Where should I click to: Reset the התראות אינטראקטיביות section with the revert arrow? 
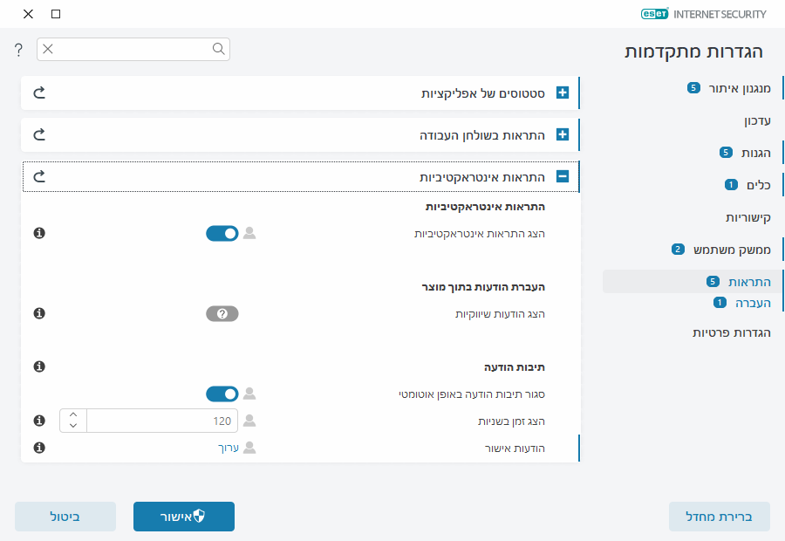39,176
